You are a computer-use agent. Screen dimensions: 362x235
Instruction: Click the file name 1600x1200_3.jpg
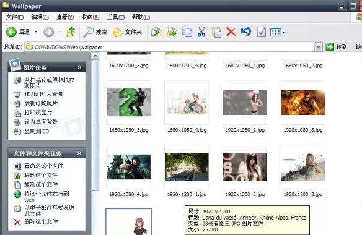click(128, 66)
